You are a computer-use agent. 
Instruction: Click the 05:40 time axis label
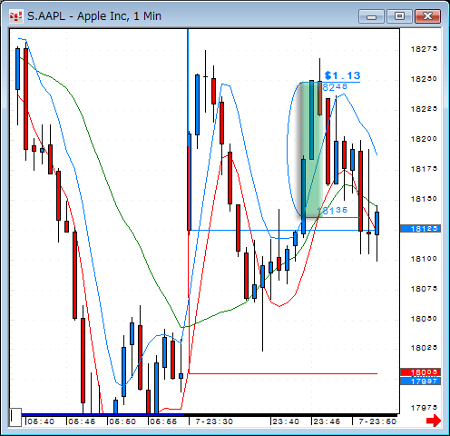click(x=41, y=421)
